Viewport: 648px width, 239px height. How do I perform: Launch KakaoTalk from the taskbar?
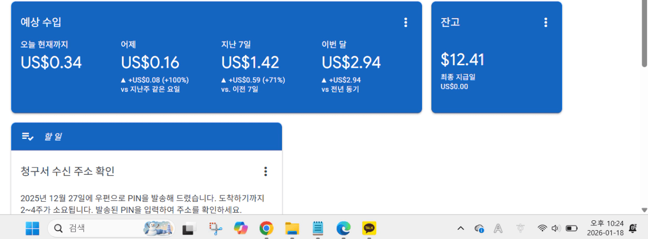369,228
